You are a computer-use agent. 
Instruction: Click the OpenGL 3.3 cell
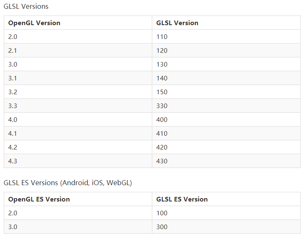click(13, 106)
